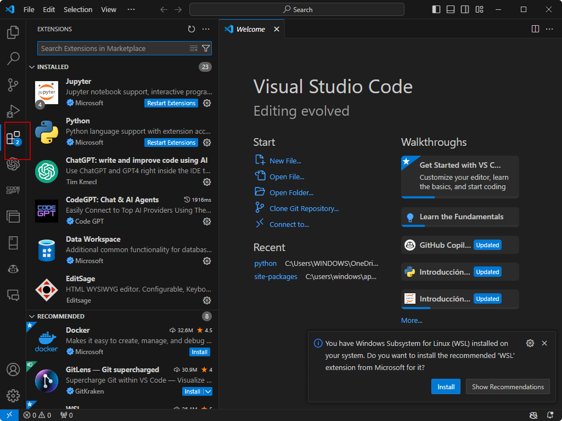Screen dimensions: 562x421
Task: Click Install in the WSL notification
Action: pyautogui.click(x=446, y=386)
